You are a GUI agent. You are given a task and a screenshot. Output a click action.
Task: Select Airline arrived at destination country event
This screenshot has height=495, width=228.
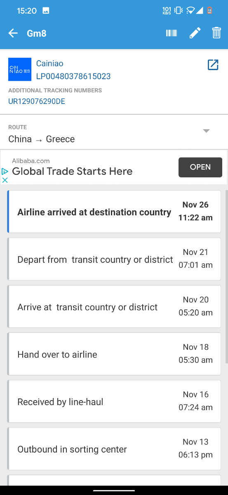click(114, 212)
